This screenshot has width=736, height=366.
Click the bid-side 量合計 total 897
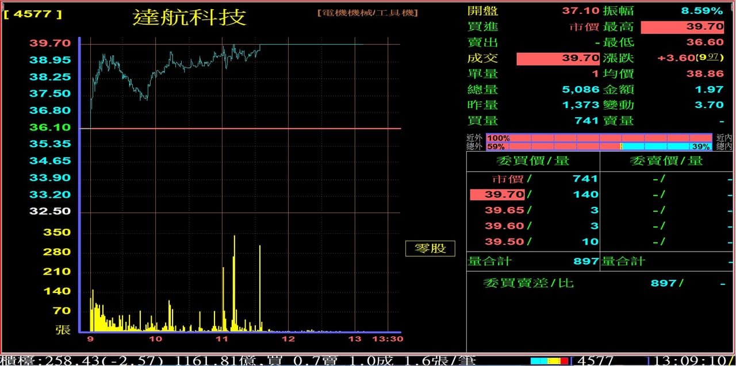click(586, 261)
